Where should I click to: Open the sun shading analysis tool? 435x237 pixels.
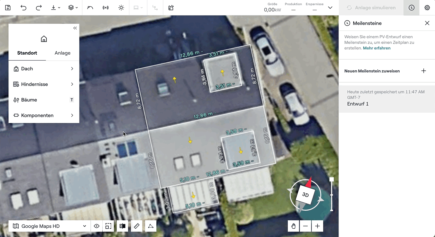(121, 8)
